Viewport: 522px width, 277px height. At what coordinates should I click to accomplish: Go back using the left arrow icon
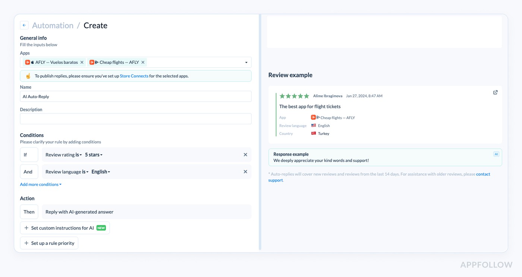24,25
